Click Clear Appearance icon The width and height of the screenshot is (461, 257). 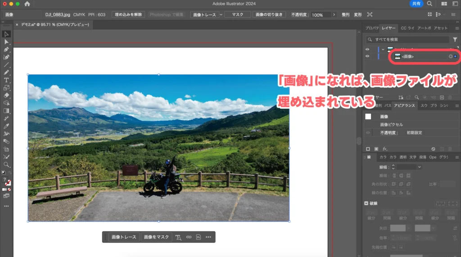(x=433, y=149)
